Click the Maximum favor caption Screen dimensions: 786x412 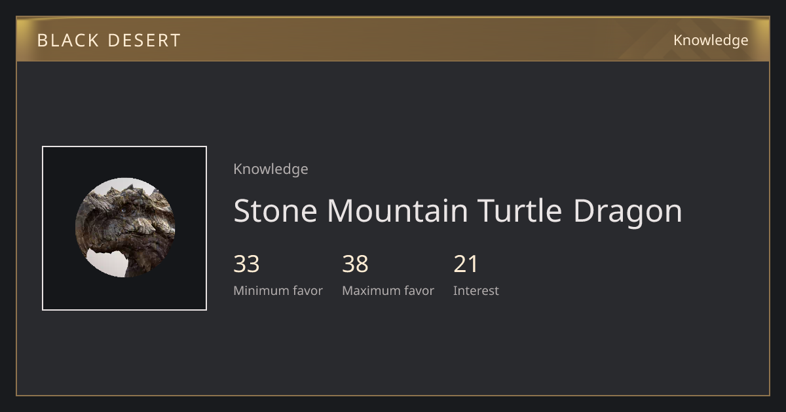388,291
